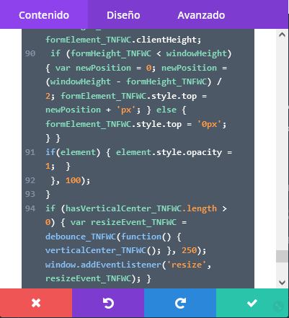This screenshot has height=318, width=289.
Task: Click the scrollbar down arrow
Action: (282, 282)
